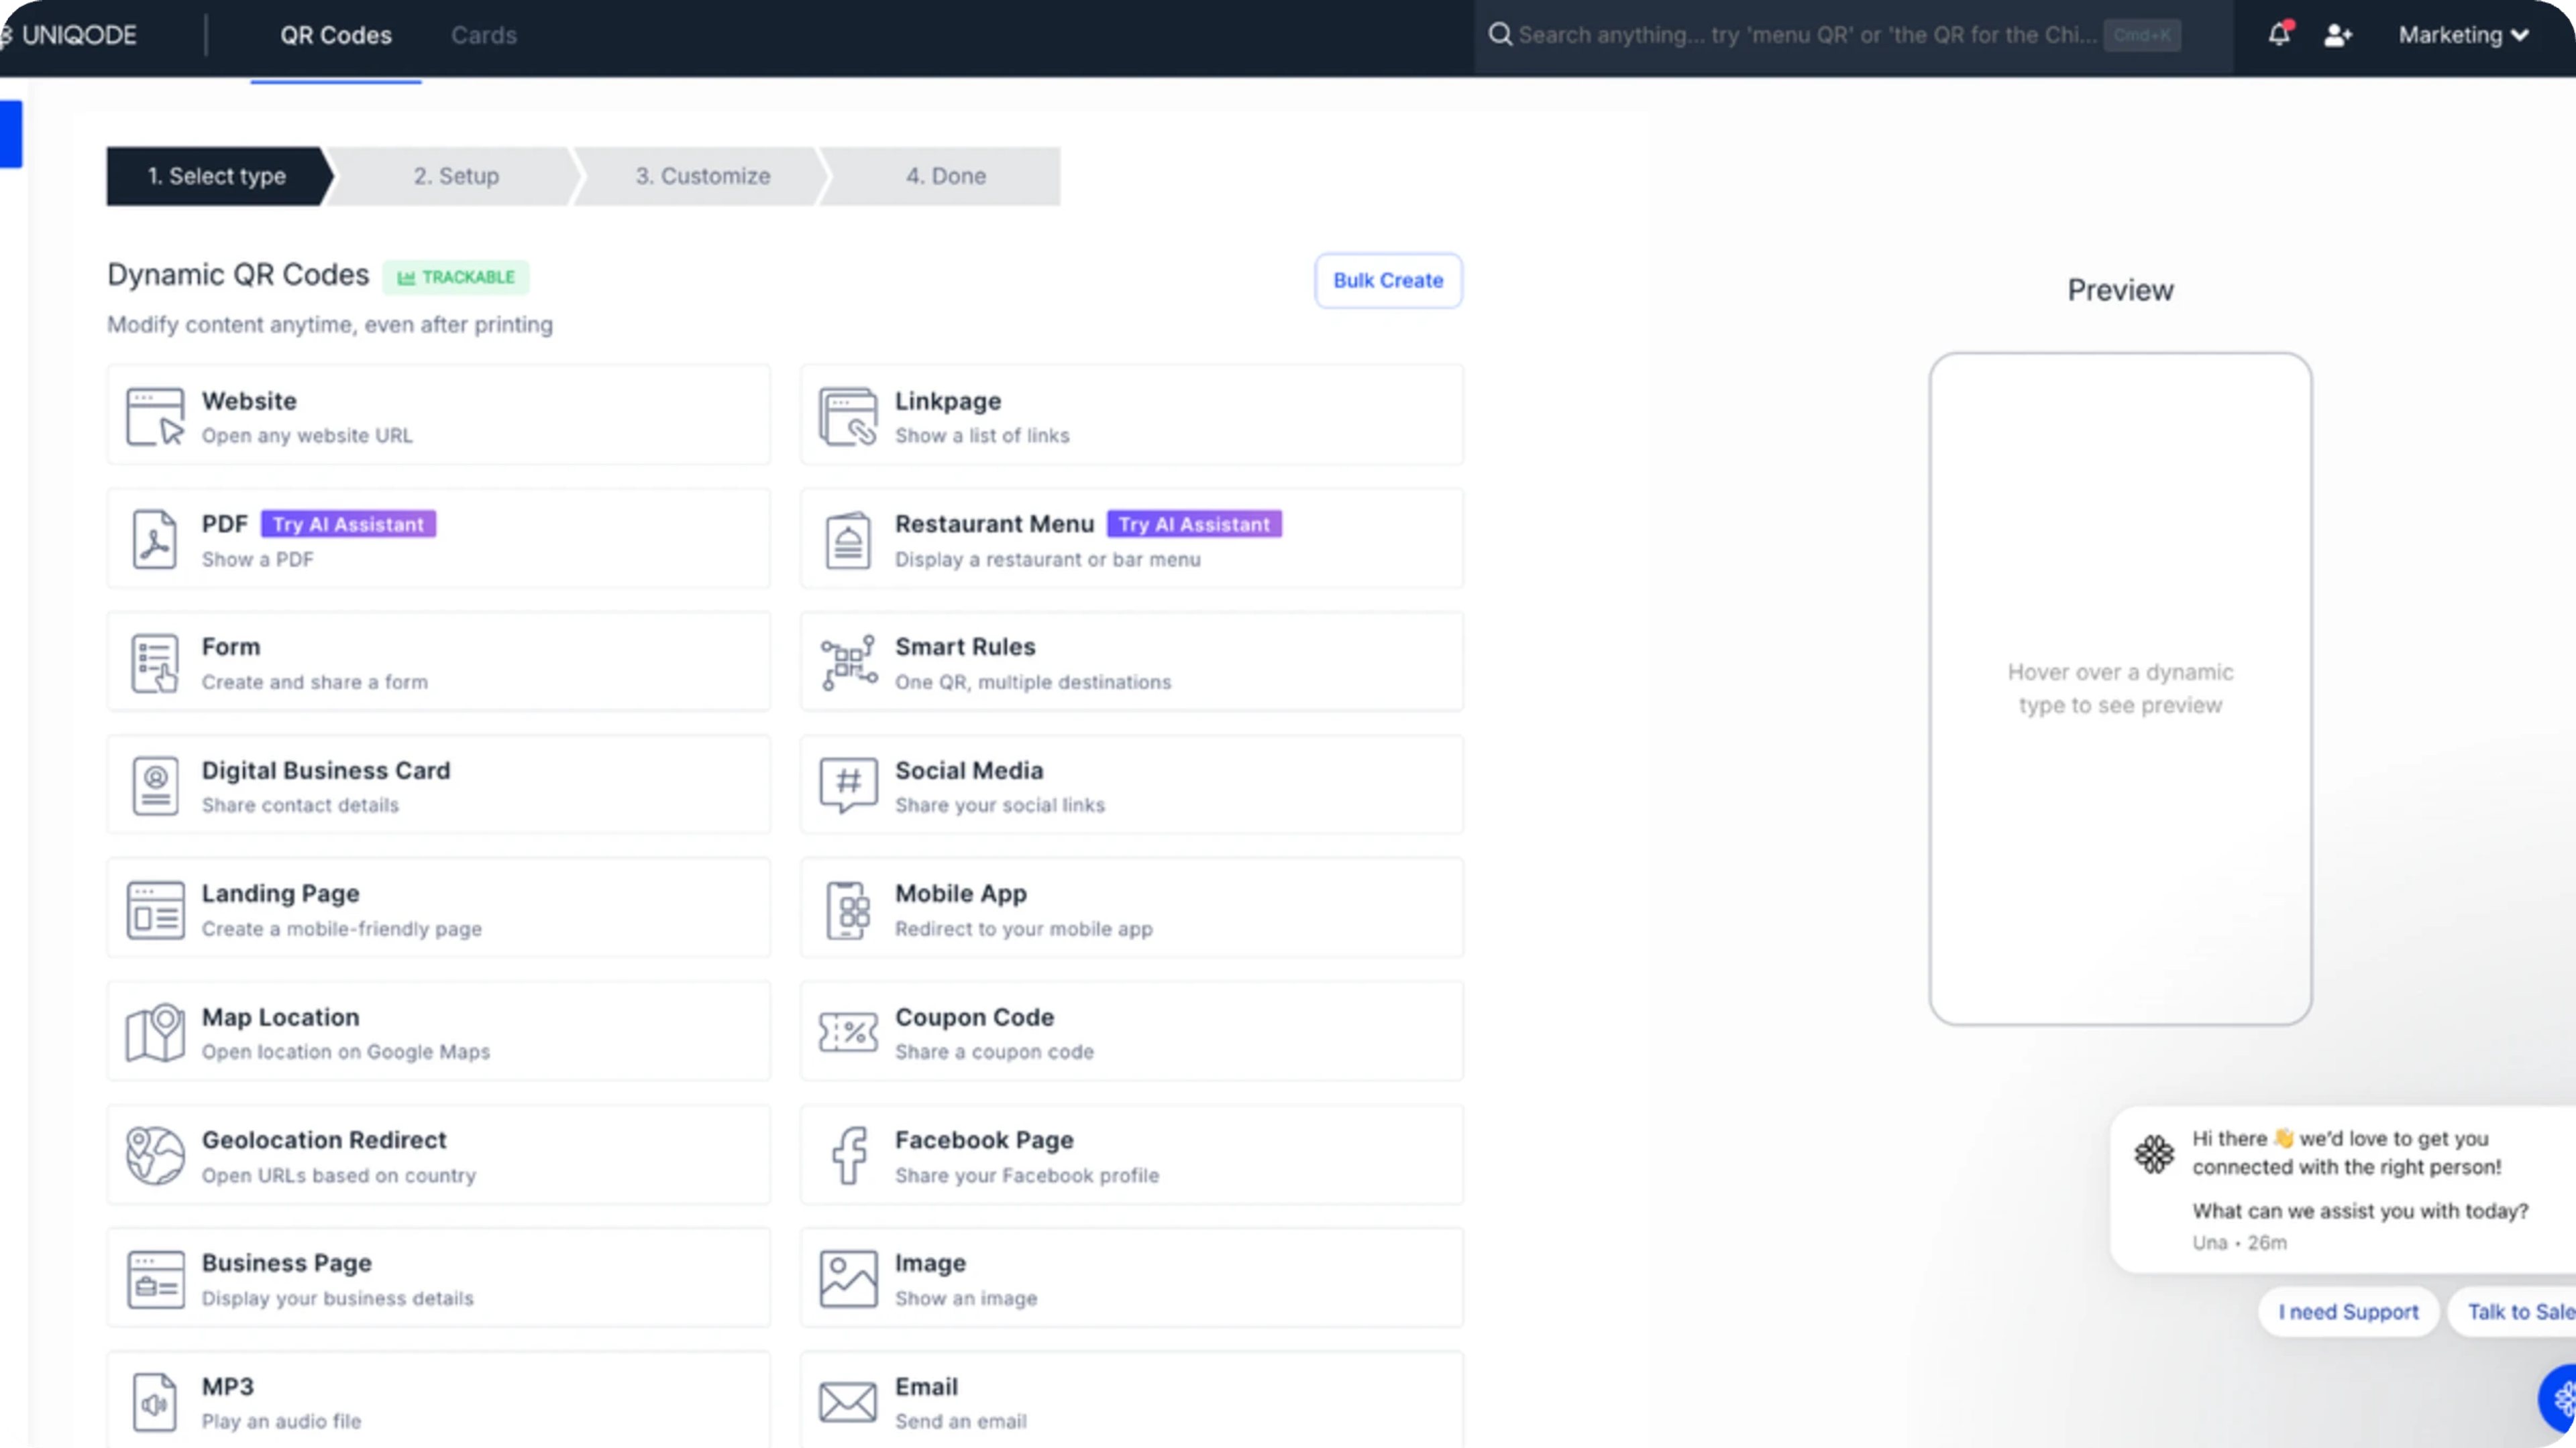Image resolution: width=2576 pixels, height=1448 pixels.
Task: Click the Business Page icon
Action: pos(155,1279)
